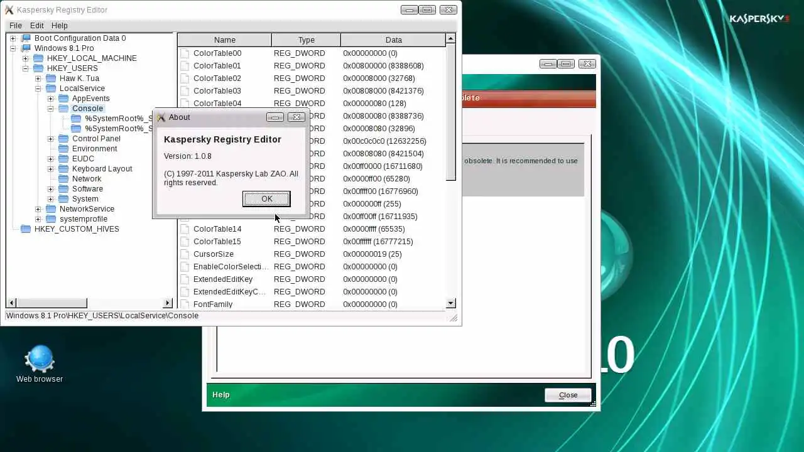Image resolution: width=804 pixels, height=452 pixels.
Task: Select the ColorTable15 value row
Action: [312, 242]
